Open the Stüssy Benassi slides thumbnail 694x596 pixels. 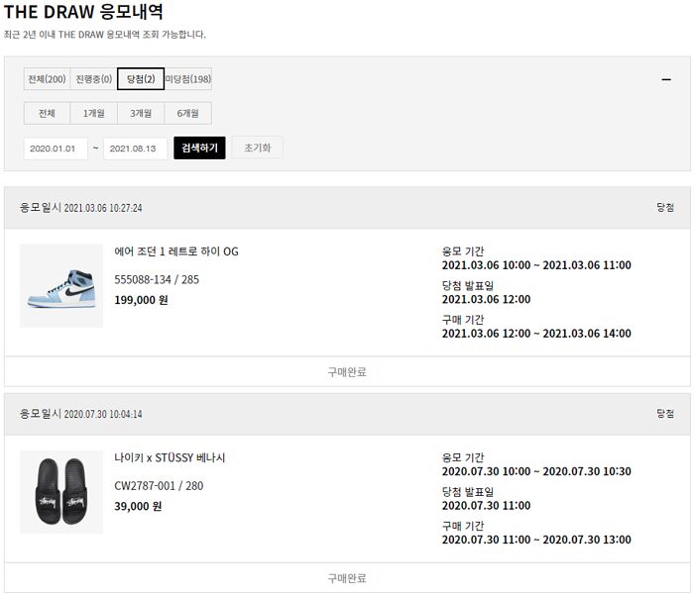61,492
